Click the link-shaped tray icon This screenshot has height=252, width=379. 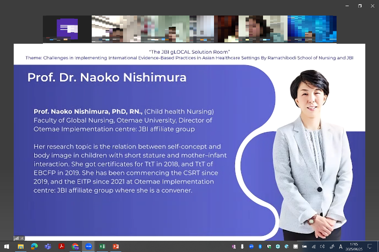(x=332, y=246)
